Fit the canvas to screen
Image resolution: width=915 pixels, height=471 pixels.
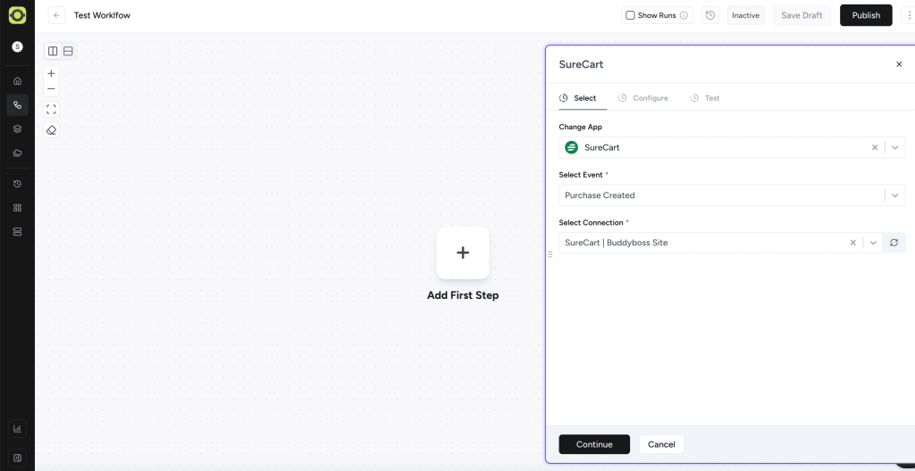point(51,109)
